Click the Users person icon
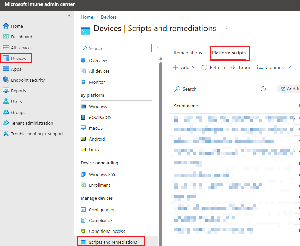The height and width of the screenshot is (246, 300). tap(6, 101)
